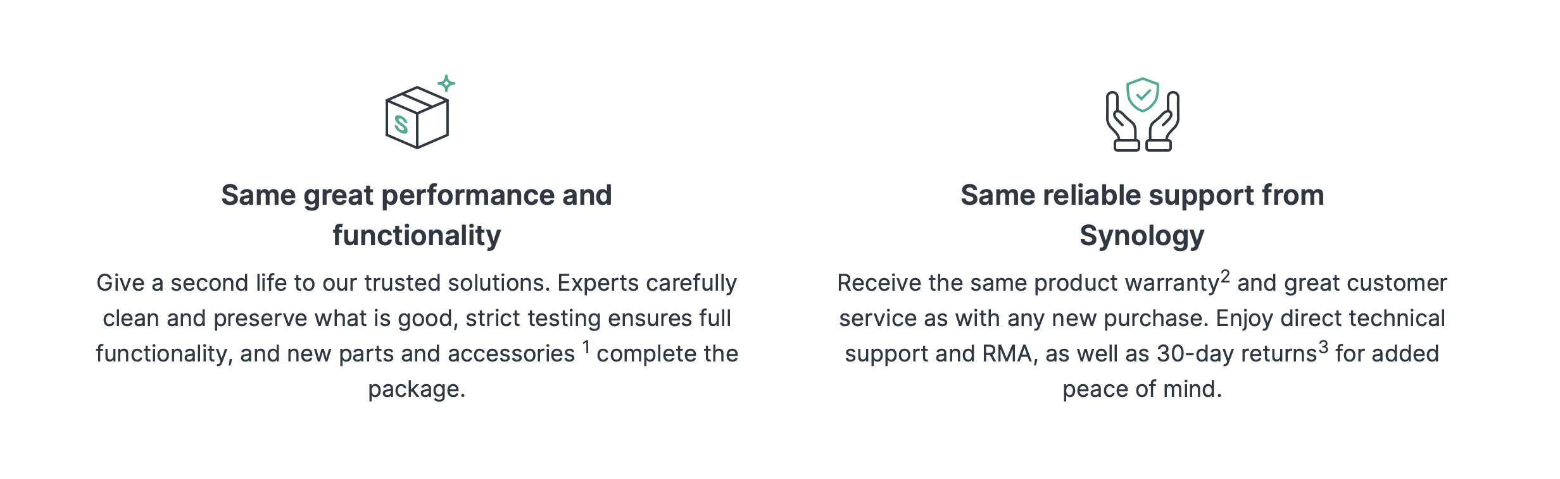The height and width of the screenshot is (479, 1560).
Task: Click the word 'Synology' in the heading
Action: 1142,236
